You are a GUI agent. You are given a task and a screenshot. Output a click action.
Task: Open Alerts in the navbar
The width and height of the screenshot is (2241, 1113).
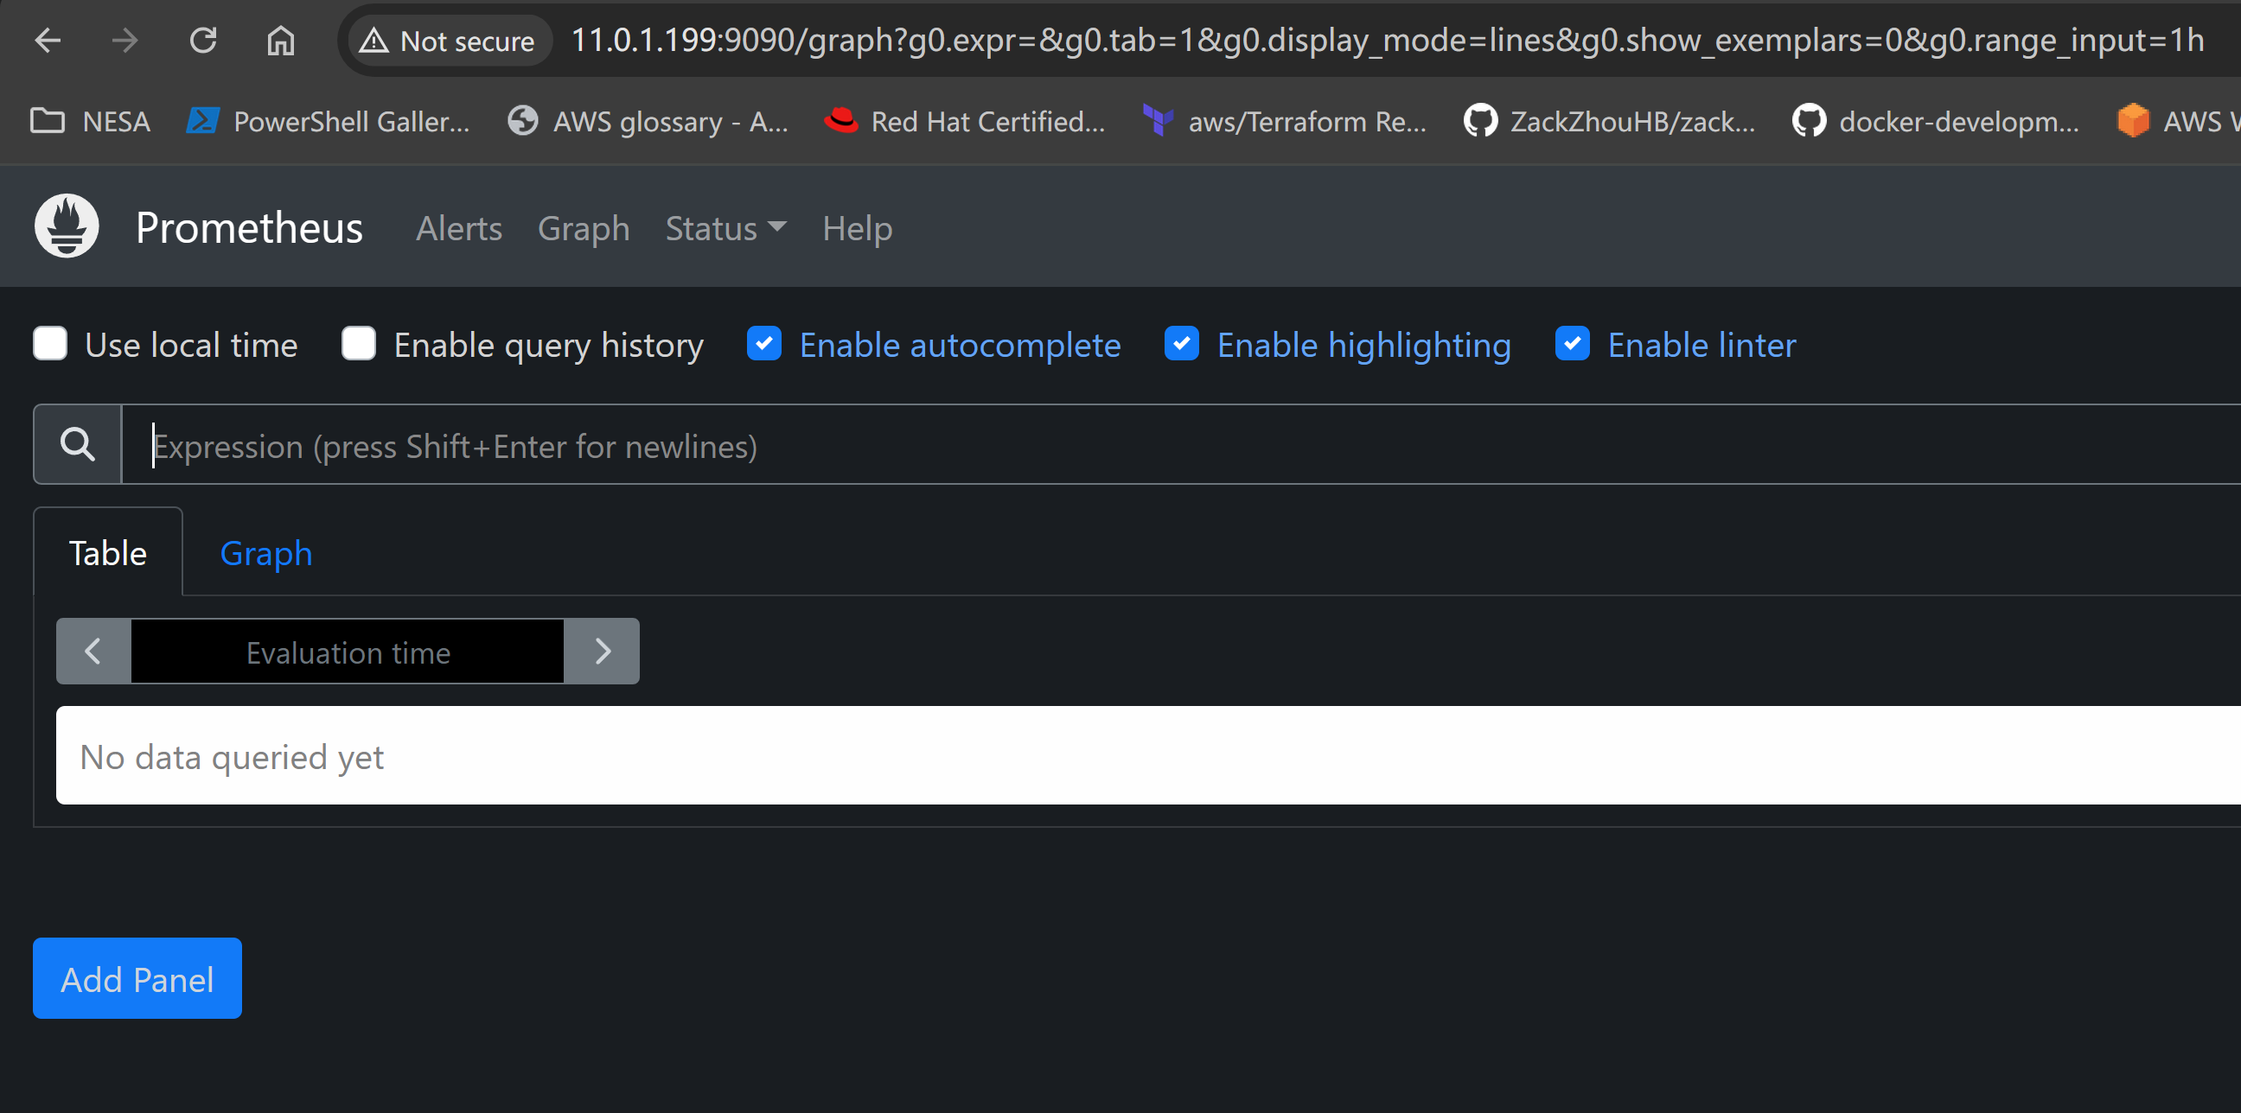458,228
